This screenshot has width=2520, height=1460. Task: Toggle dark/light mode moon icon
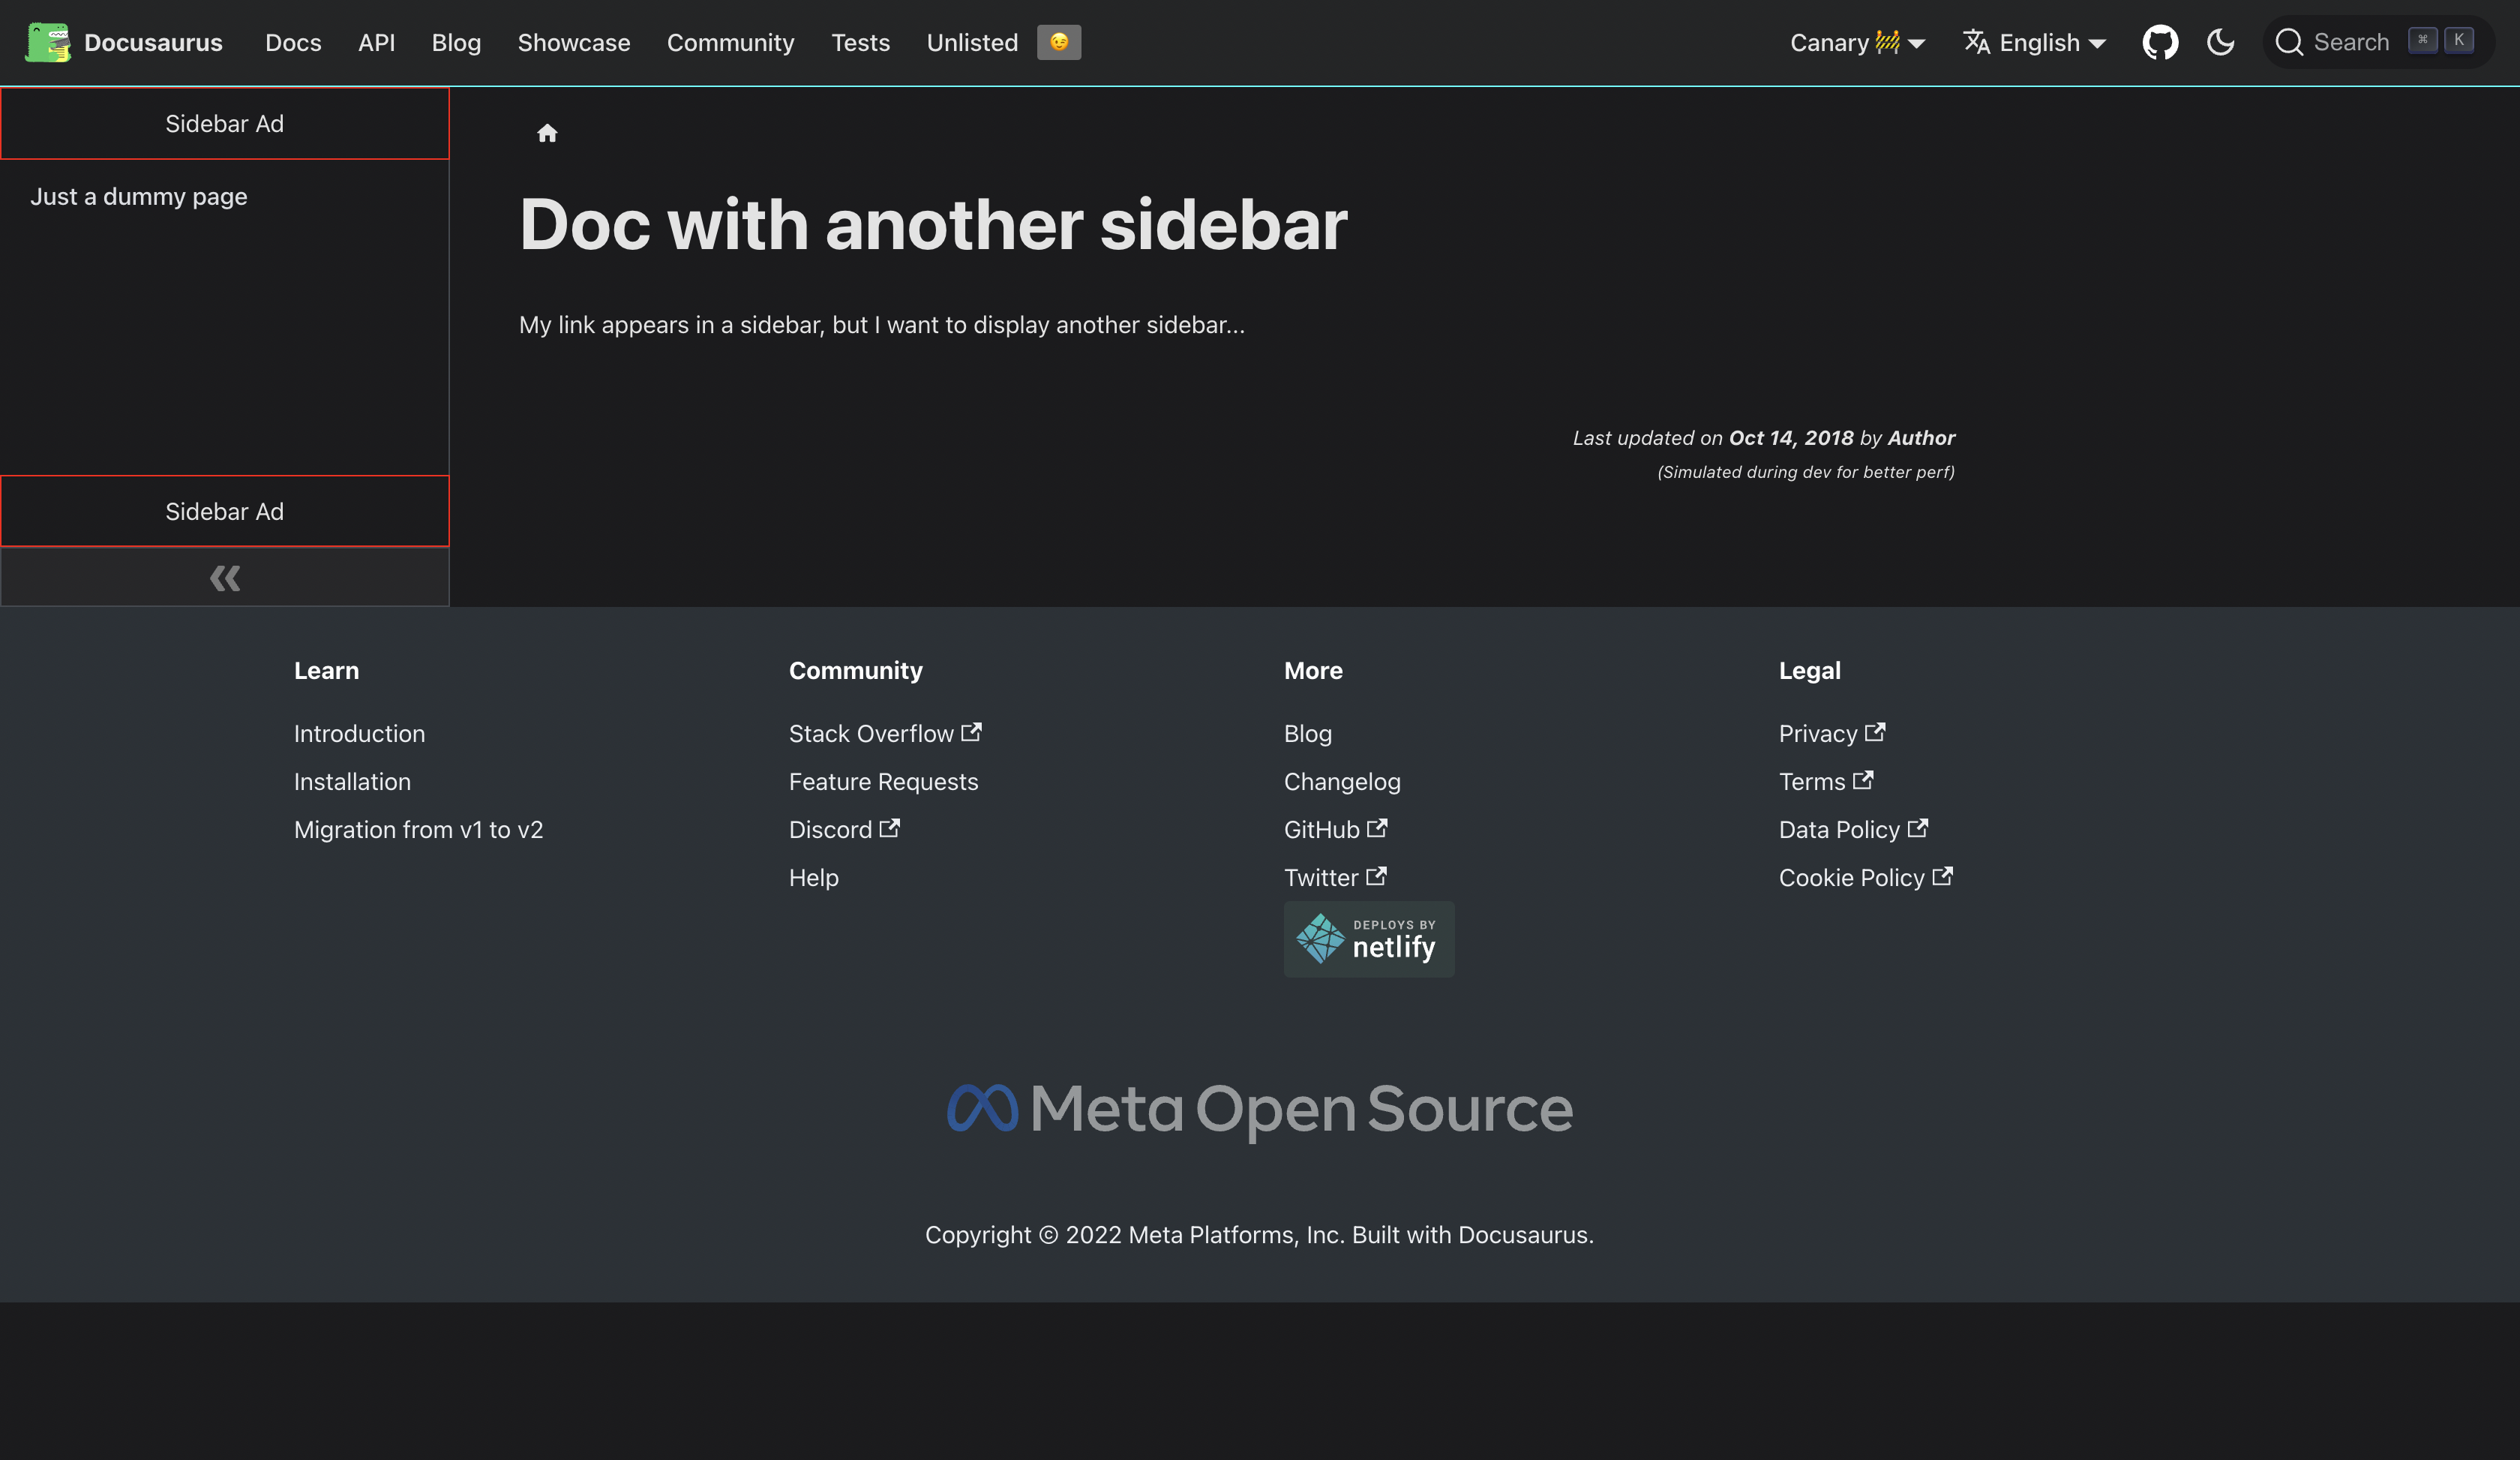[2220, 42]
